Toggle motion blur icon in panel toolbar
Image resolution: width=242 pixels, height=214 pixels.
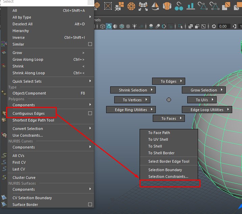click(x=158, y=26)
